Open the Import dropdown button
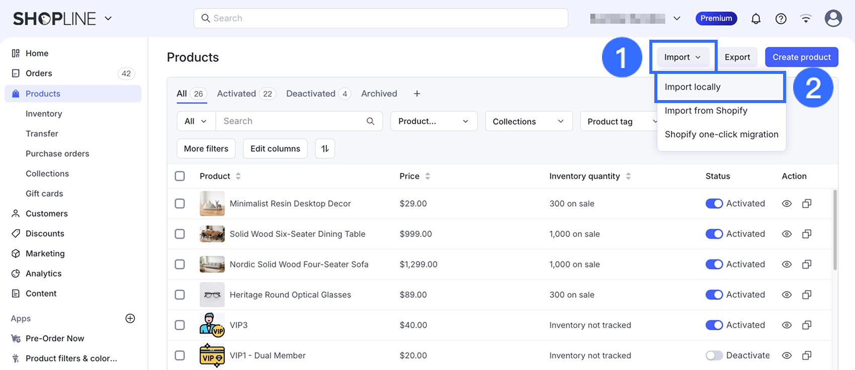 click(x=682, y=57)
